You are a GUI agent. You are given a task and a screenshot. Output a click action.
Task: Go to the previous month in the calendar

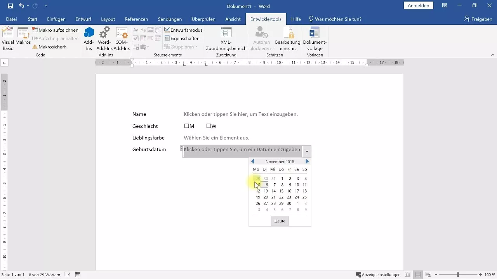252,162
